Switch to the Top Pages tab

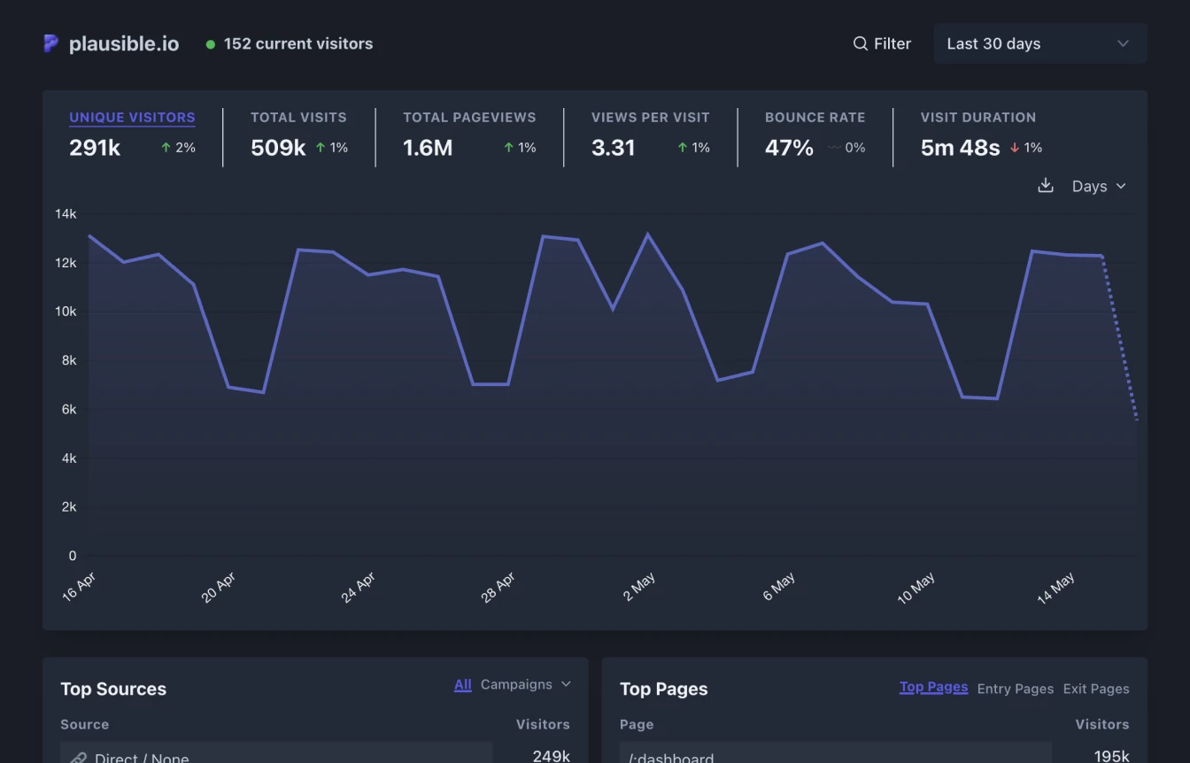tap(933, 687)
